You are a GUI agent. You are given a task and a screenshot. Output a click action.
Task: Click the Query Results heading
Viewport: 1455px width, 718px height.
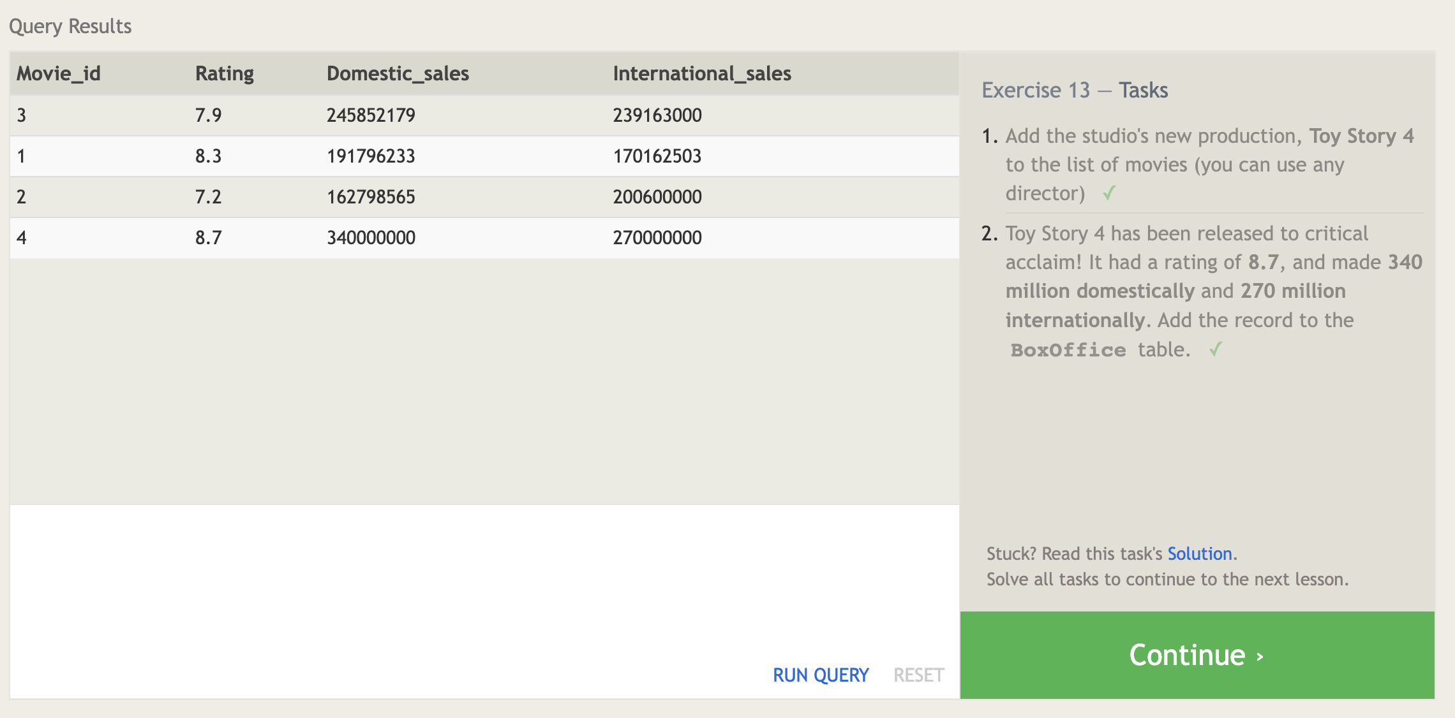pos(70,26)
